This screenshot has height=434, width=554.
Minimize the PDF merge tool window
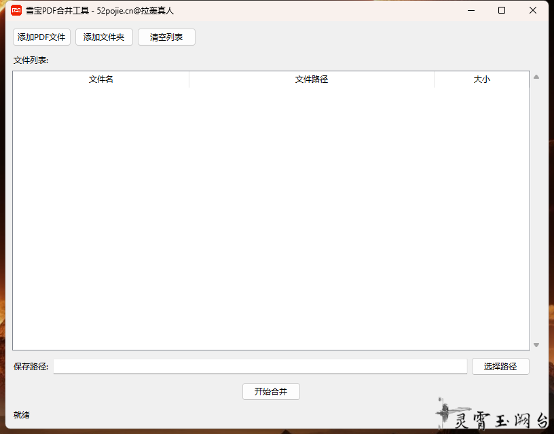[470, 10]
